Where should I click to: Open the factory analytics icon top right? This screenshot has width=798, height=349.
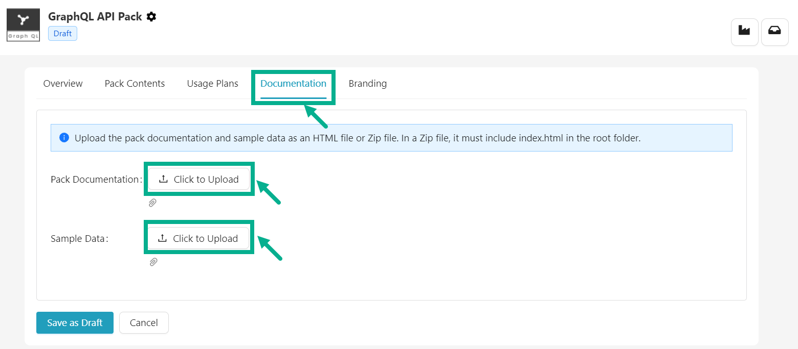click(x=744, y=32)
